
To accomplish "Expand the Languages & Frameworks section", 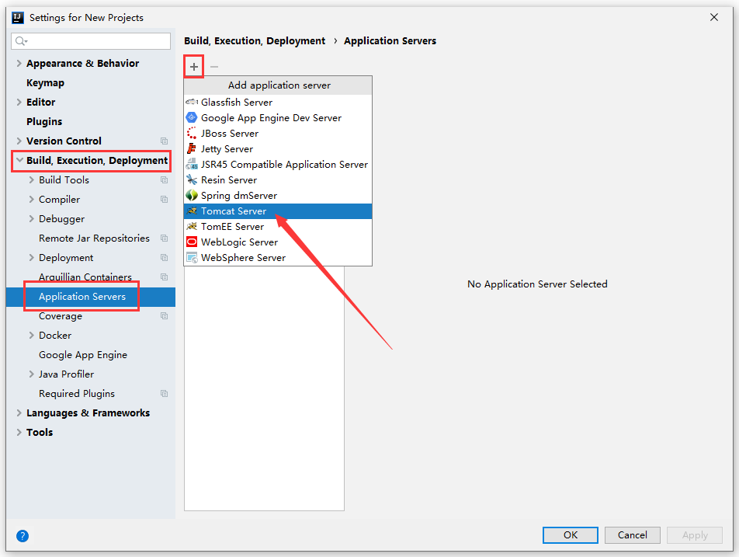I will pyautogui.click(x=19, y=413).
